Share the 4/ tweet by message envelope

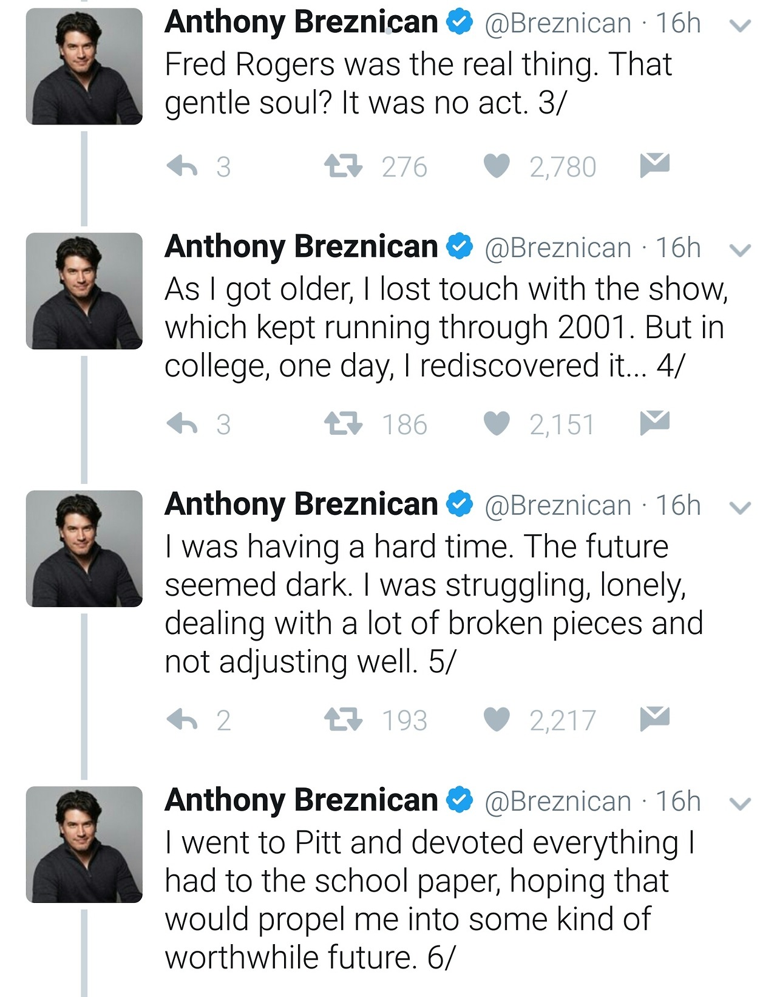click(x=654, y=423)
